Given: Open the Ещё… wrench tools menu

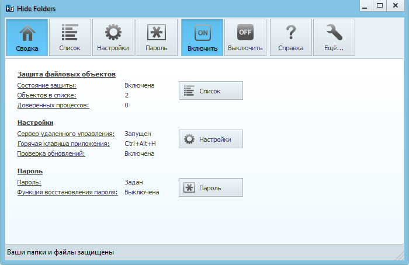Looking at the screenshot, I should tap(334, 37).
